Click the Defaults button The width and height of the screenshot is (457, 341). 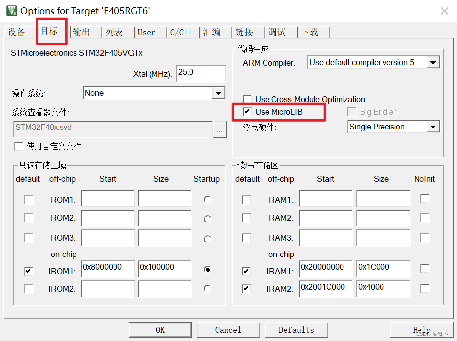click(297, 330)
